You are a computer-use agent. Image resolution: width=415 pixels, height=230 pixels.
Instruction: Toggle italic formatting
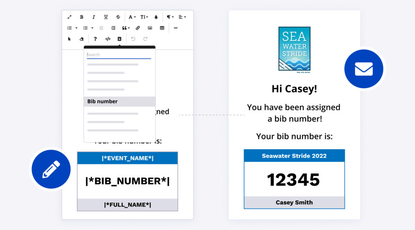(x=94, y=17)
